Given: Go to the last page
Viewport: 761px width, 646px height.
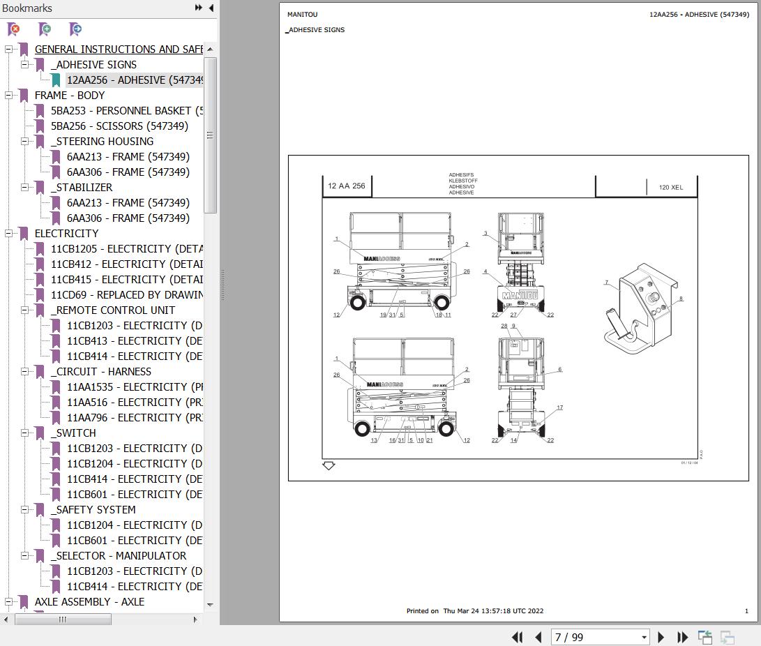Looking at the screenshot, I should coord(682,637).
